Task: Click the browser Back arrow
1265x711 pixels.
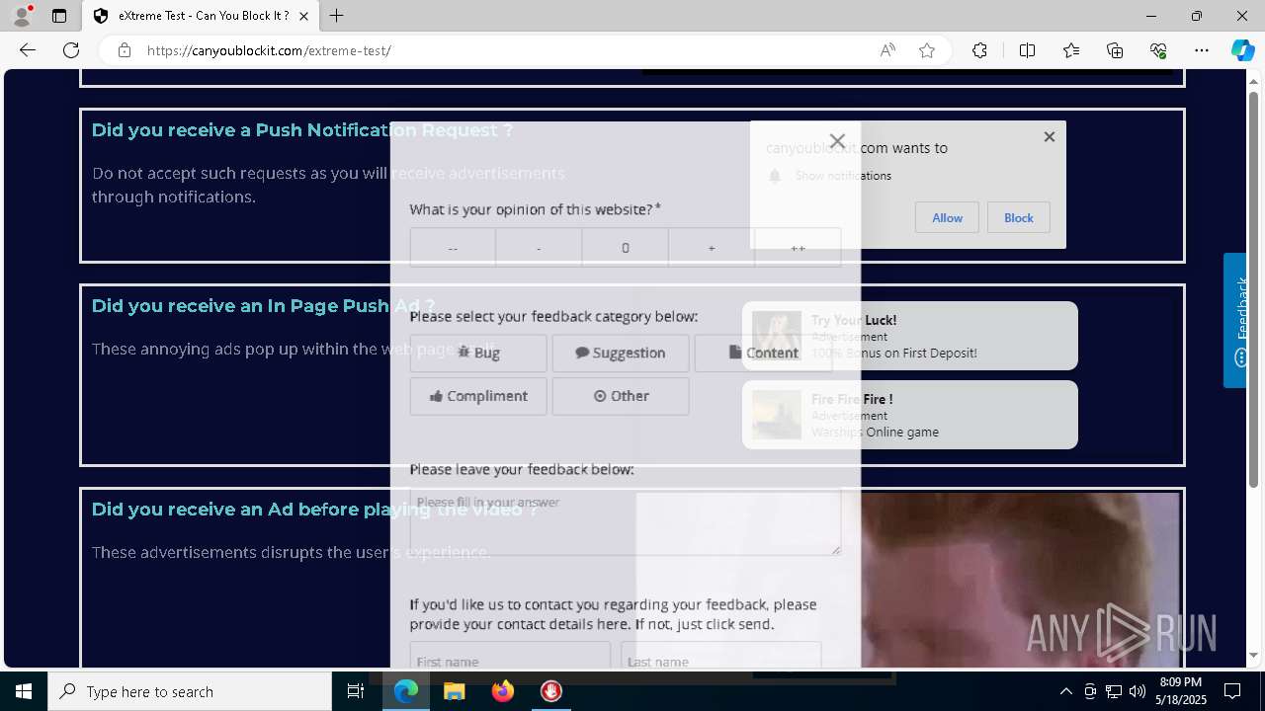Action: tap(28, 50)
